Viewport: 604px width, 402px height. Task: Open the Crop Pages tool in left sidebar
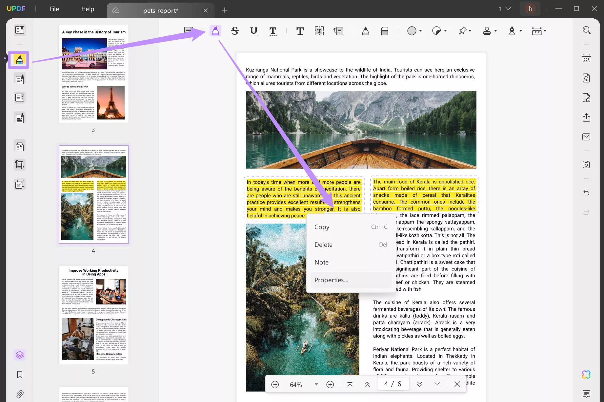point(20,165)
